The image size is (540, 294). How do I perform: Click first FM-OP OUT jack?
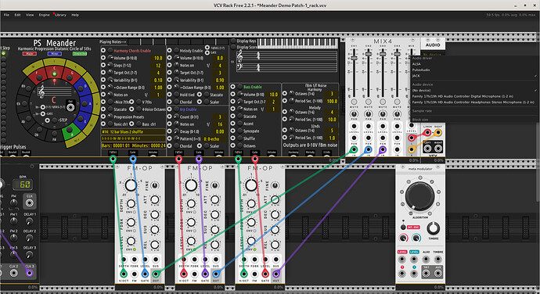click(156, 274)
